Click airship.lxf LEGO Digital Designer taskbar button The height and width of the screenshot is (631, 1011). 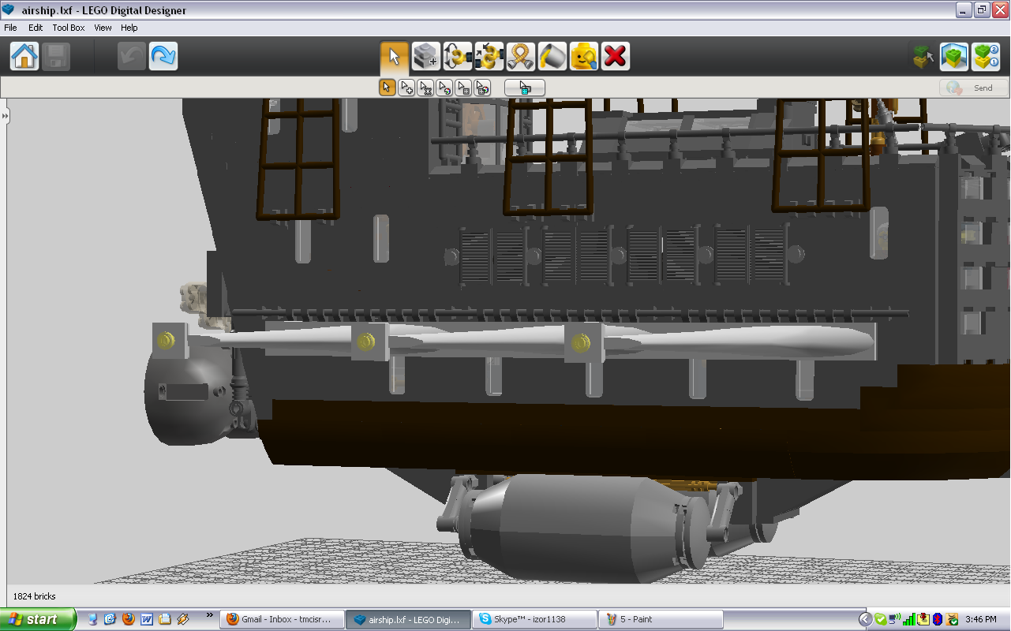tap(408, 619)
